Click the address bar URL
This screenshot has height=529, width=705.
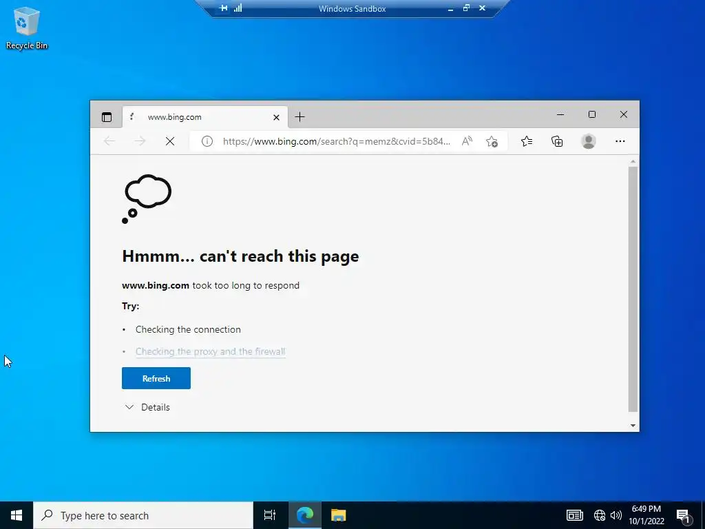tap(336, 142)
